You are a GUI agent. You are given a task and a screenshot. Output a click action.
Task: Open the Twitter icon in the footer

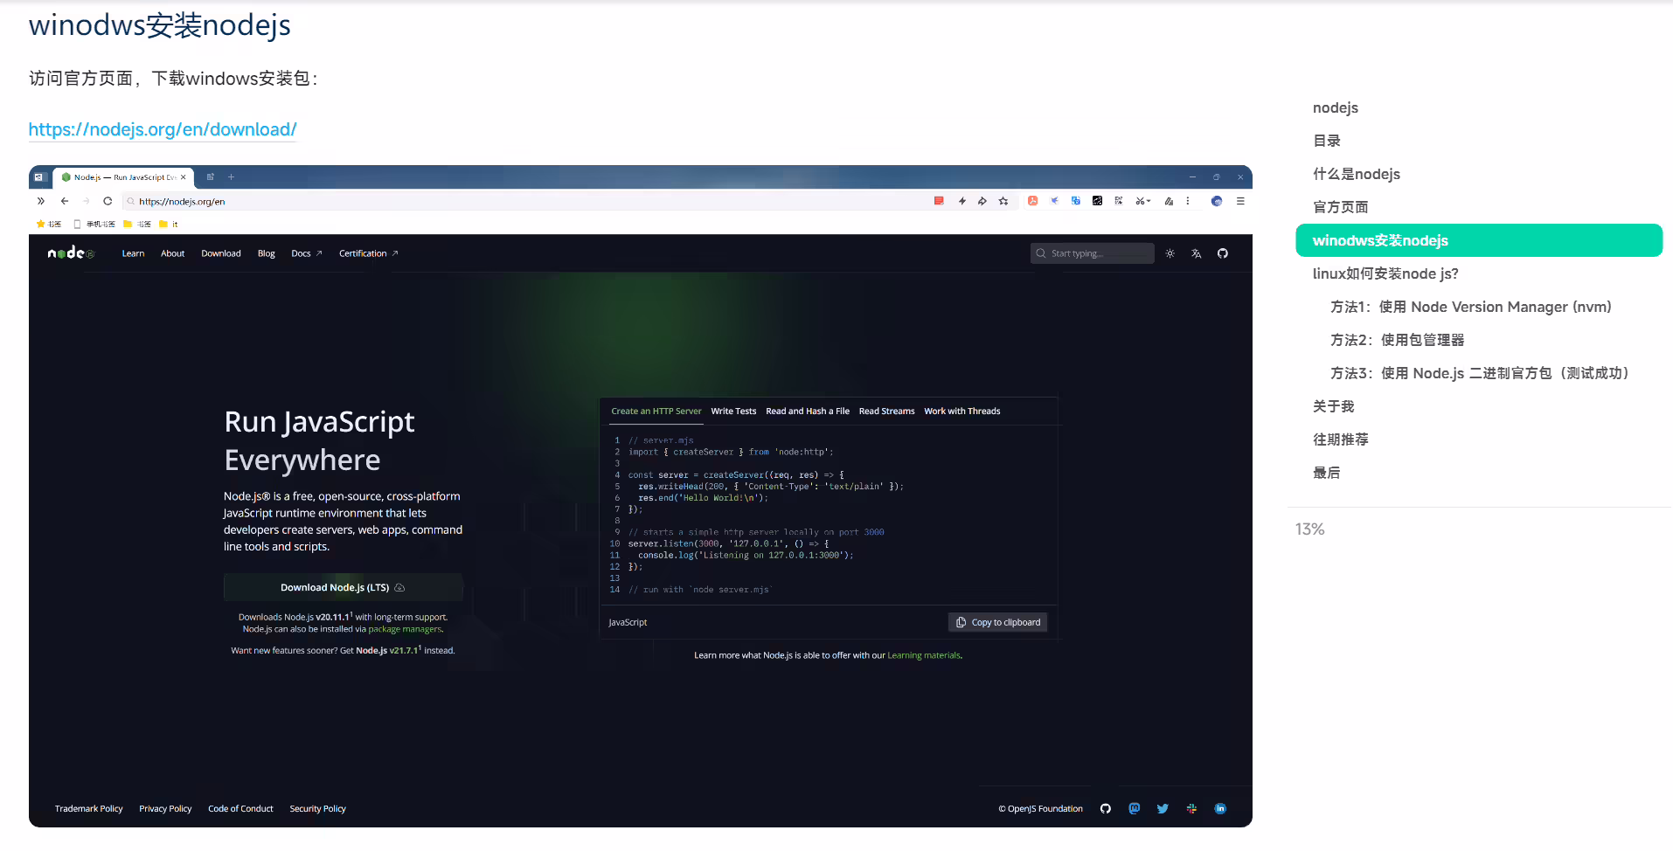1163,808
